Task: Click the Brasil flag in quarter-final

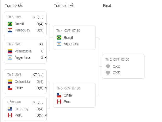Action: click(x=10, y=24)
